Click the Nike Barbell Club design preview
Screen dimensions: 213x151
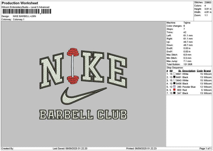83,84
